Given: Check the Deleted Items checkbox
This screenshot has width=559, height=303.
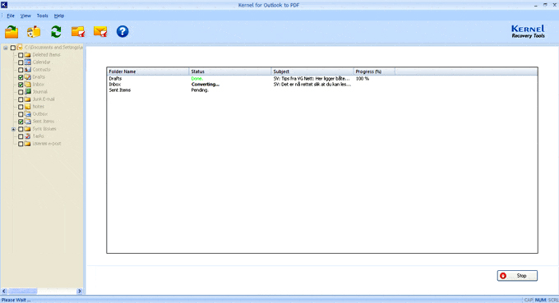Looking at the screenshot, I should [21, 55].
